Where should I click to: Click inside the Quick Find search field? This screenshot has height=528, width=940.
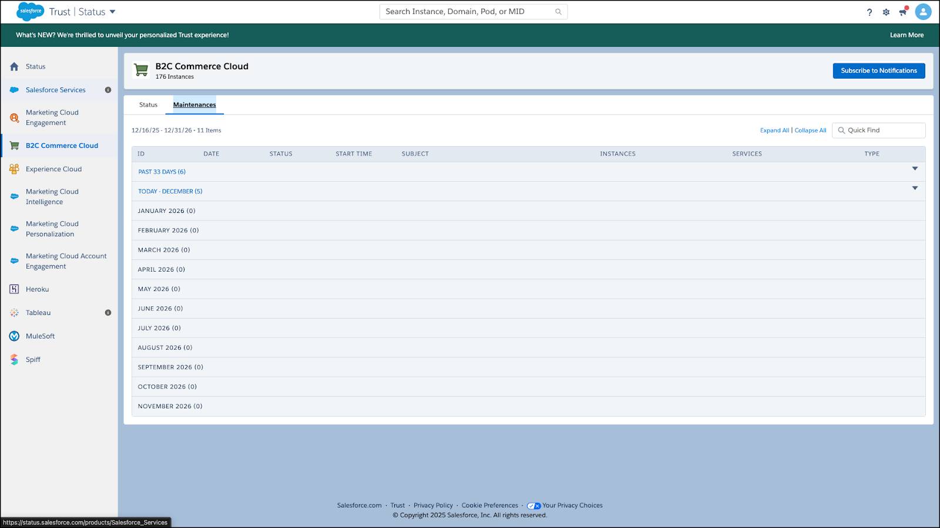[x=881, y=130]
